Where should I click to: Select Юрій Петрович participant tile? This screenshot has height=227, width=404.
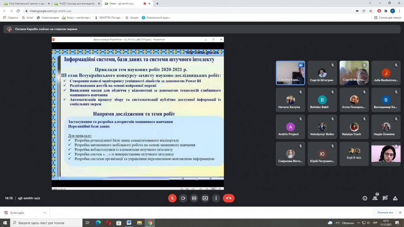pos(322,154)
